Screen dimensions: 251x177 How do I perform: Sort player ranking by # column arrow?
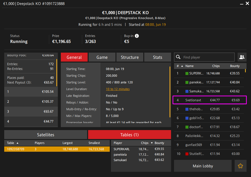click(x=182, y=66)
